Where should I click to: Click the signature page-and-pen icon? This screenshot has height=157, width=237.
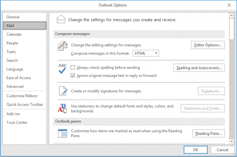point(63,91)
